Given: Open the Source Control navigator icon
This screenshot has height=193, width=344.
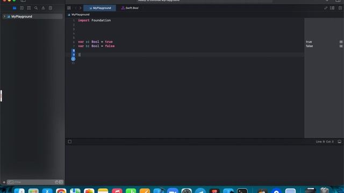Looking at the screenshot, I should point(21,8).
